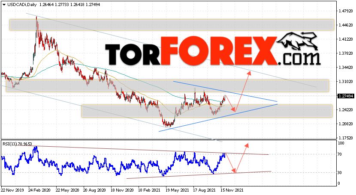Click the 19 May 2021 date label

(x=177, y=190)
